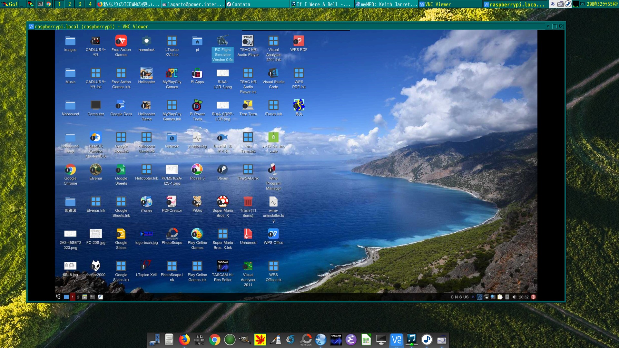Click the US keyboard layout indicator in Pi tray

click(467, 297)
